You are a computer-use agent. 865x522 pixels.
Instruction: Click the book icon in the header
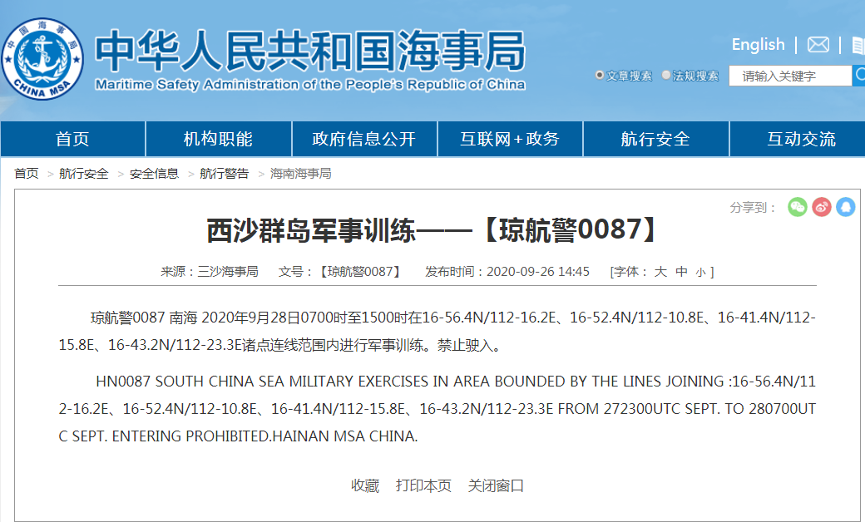[858, 45]
